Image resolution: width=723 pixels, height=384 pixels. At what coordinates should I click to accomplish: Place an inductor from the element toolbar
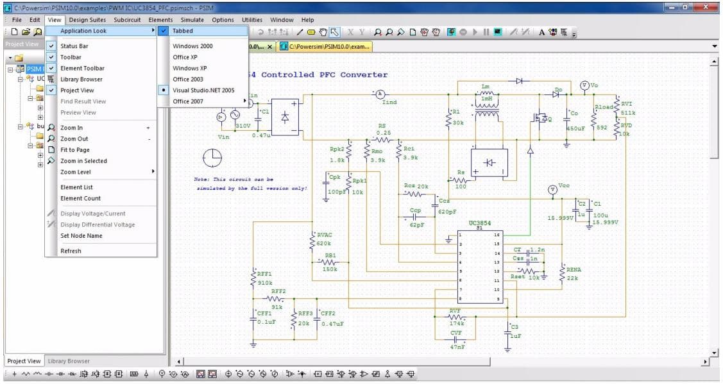[x=37, y=374]
